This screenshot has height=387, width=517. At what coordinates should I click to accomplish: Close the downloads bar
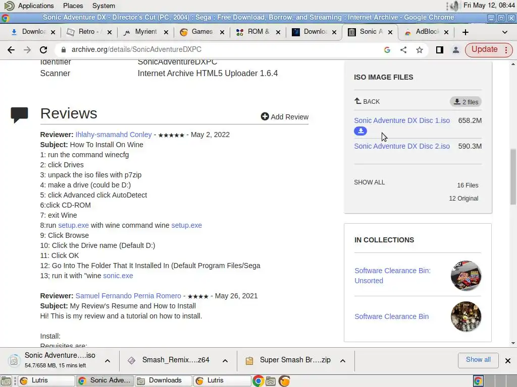(508, 361)
